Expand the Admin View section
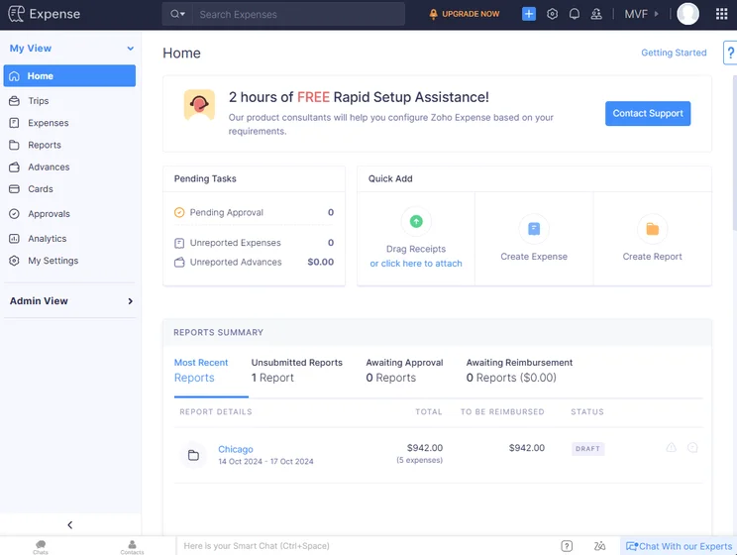 tap(70, 301)
